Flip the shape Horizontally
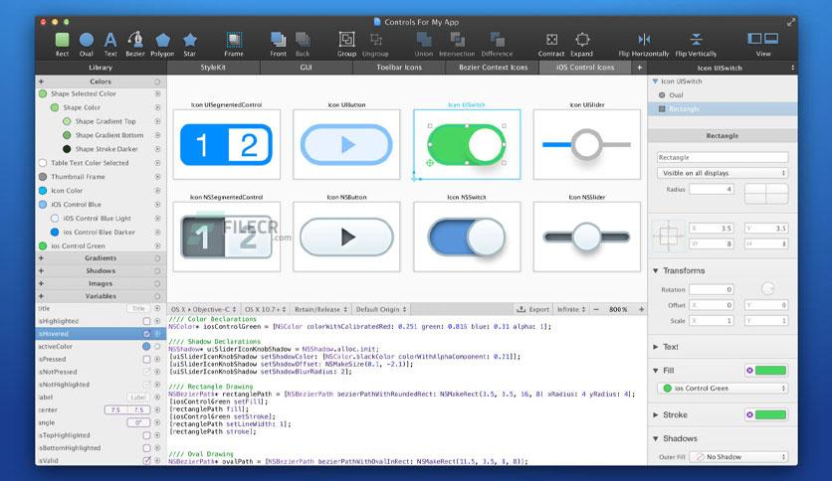Image resolution: width=832 pixels, height=481 pixels. pyautogui.click(x=644, y=44)
